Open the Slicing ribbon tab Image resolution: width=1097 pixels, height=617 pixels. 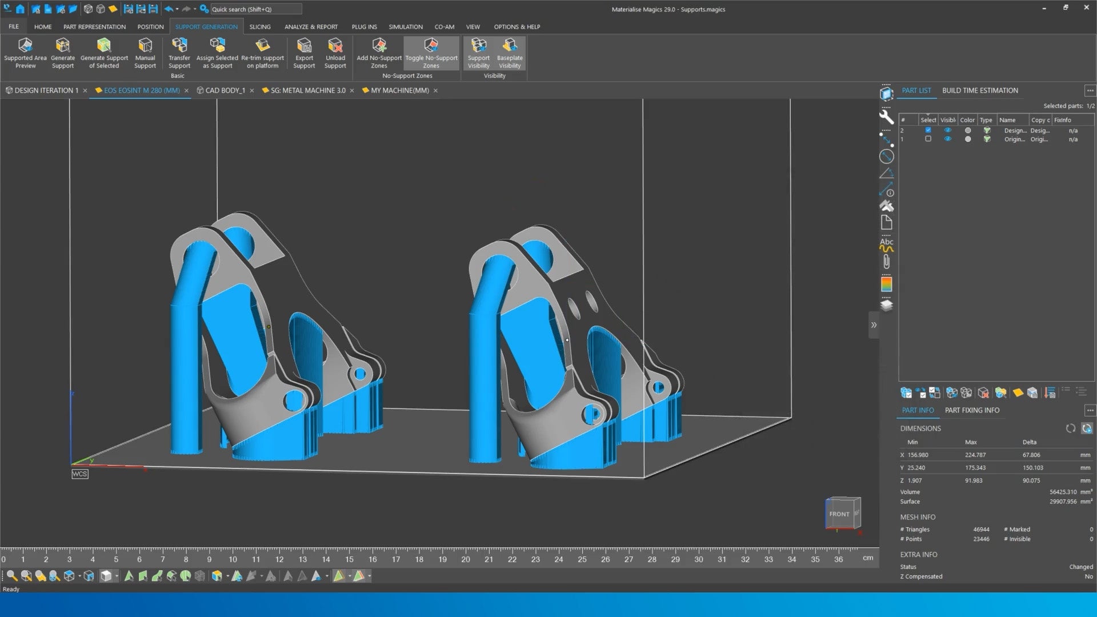[x=260, y=27]
